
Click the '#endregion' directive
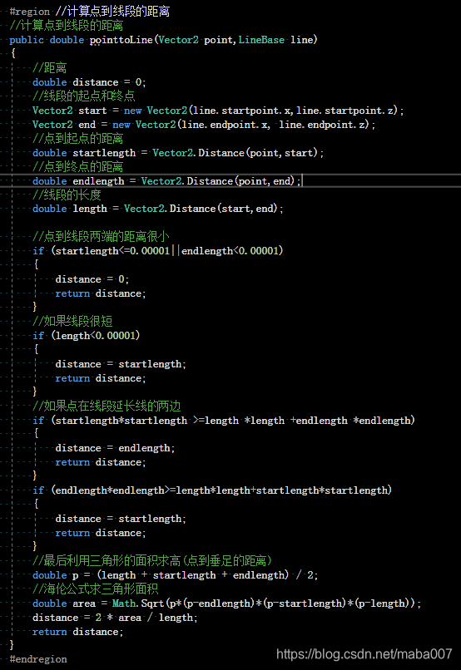tap(38, 659)
